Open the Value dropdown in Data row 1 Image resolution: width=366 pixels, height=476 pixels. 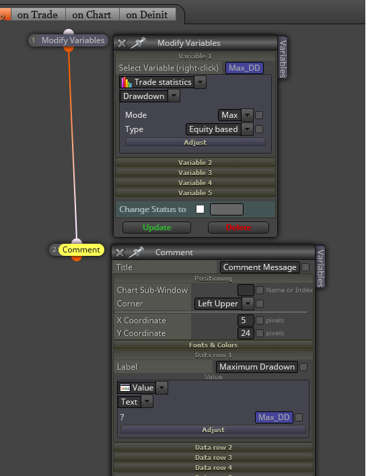pos(161,388)
